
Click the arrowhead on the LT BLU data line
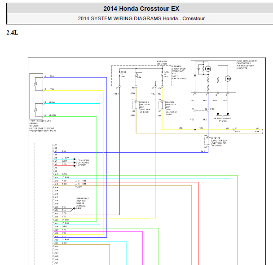pos(75,159)
